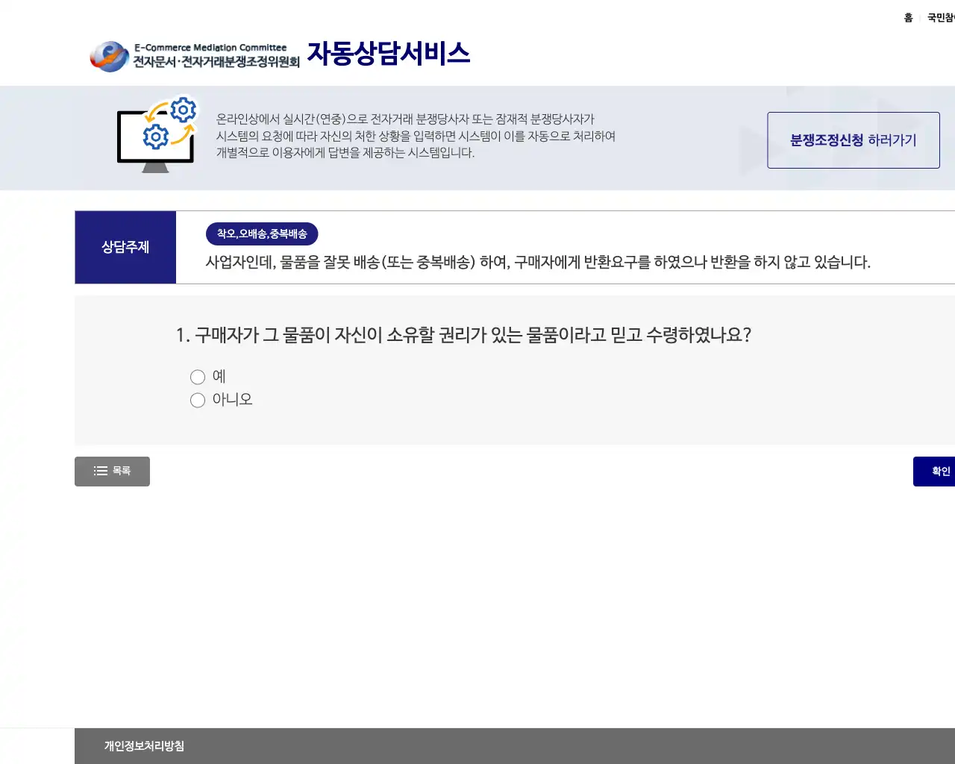The width and height of the screenshot is (955, 764).
Task: Click question 1 text about 구매자 수령
Action: pos(463,335)
